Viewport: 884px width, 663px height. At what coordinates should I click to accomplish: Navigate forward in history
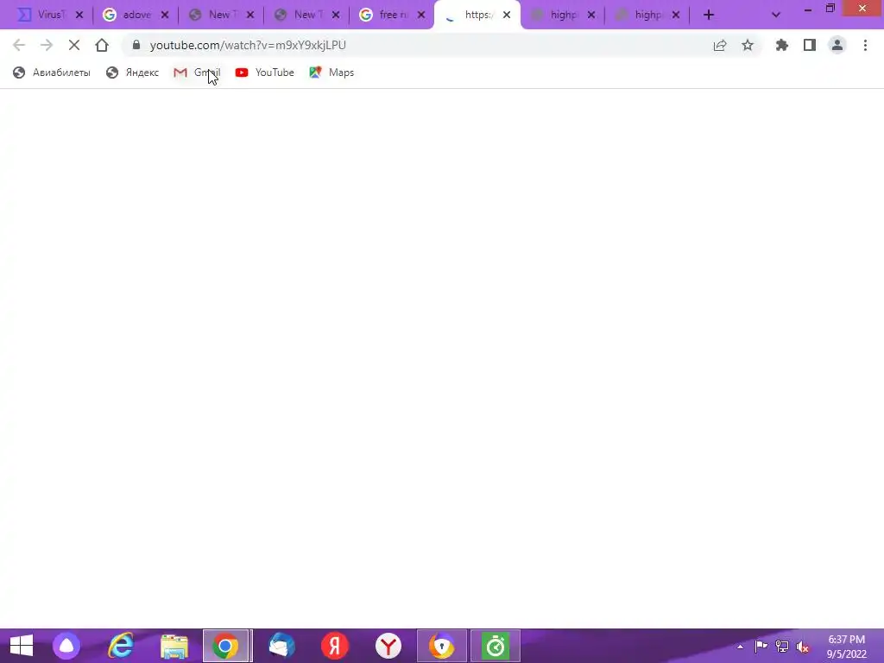coord(47,45)
